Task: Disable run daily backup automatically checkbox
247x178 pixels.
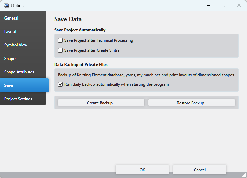Action: [60, 84]
